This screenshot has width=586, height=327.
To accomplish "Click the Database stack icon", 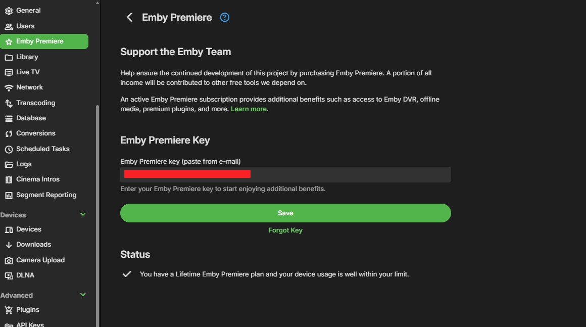I will coord(9,118).
